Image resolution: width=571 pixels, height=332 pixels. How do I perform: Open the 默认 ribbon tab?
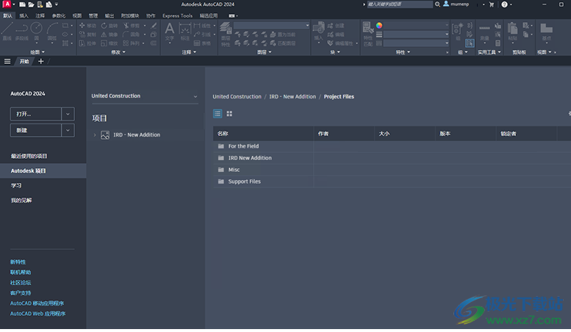click(x=7, y=15)
